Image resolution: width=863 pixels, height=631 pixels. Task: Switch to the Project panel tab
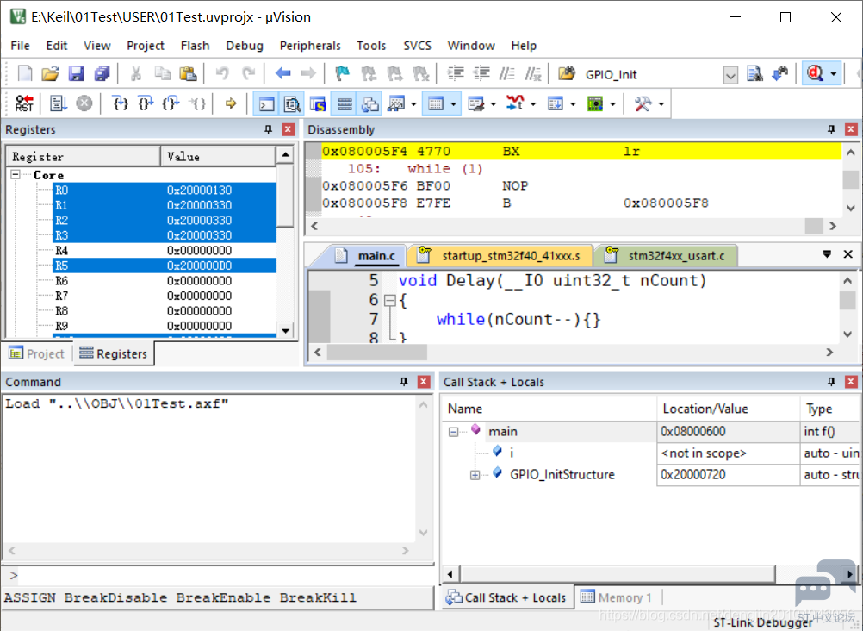coord(37,353)
